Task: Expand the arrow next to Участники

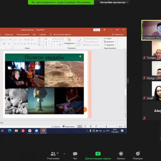Action: pyautogui.click(x=64, y=154)
